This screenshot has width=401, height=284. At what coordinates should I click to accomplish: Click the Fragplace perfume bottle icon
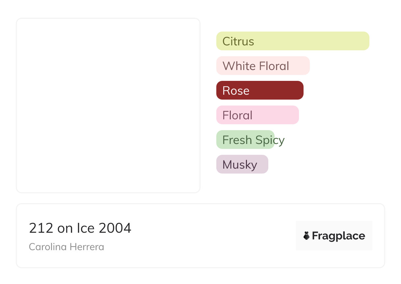click(307, 236)
